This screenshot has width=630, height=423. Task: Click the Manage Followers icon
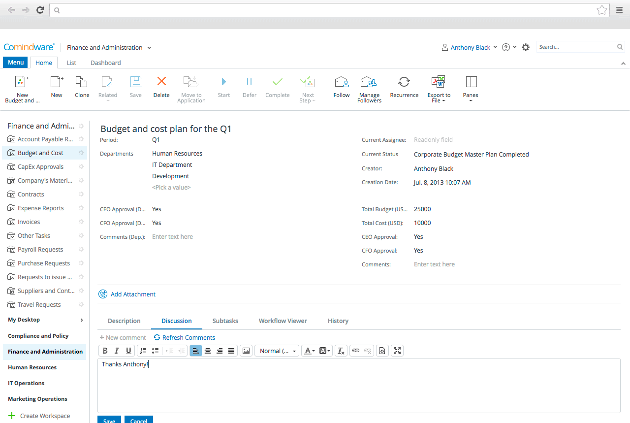[369, 89]
